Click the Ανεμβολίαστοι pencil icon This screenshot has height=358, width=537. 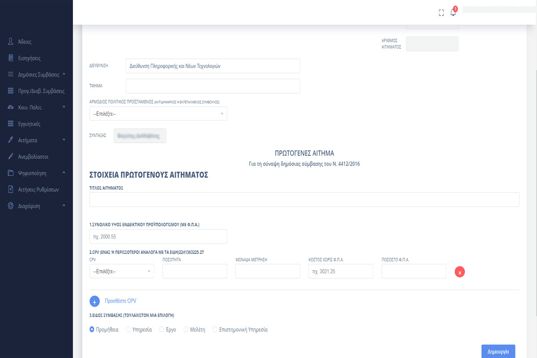pyautogui.click(x=11, y=157)
